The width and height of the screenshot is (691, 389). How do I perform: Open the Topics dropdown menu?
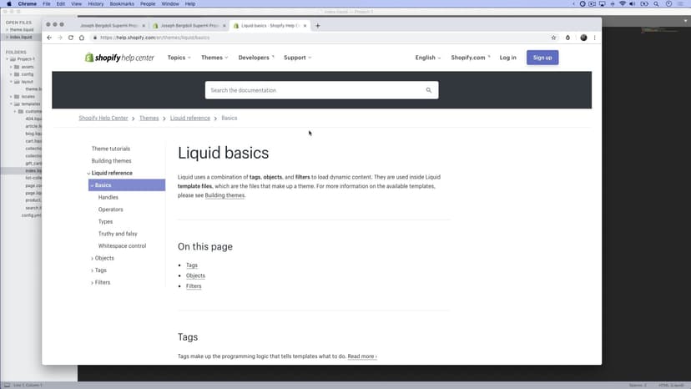coord(179,58)
